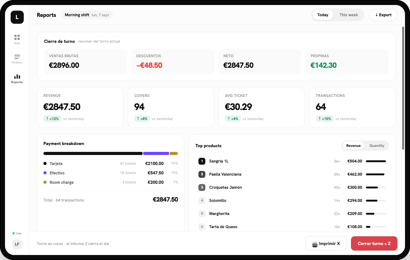
Task: Switch to This week view
Action: pos(349,15)
